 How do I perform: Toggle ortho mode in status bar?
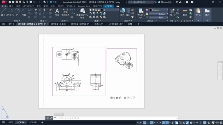pyautogui.click(x=148, y=123)
